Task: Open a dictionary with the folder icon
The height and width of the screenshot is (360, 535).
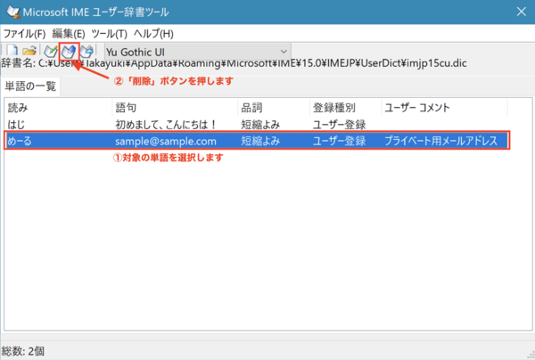Action: 29,51
